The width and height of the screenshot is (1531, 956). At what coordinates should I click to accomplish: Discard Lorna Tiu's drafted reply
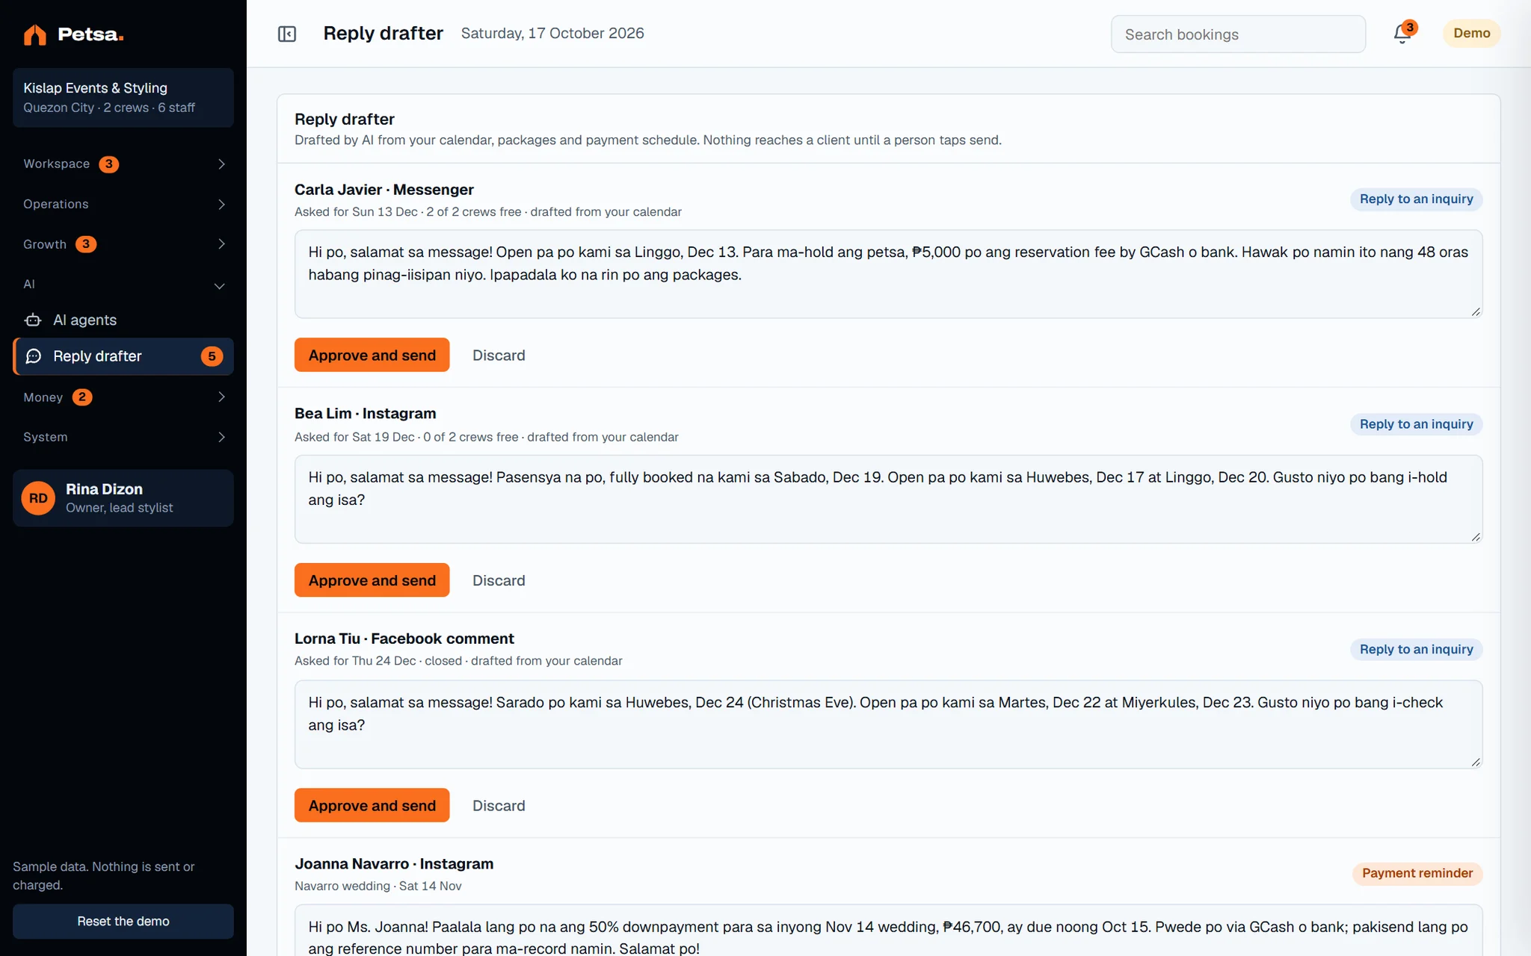[x=499, y=806]
